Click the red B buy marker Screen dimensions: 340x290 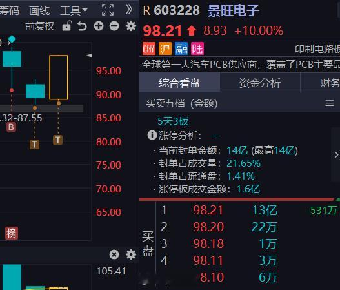[11, 127]
